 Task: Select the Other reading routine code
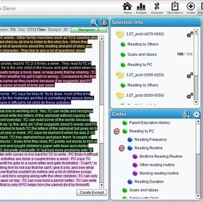point(157,165)
